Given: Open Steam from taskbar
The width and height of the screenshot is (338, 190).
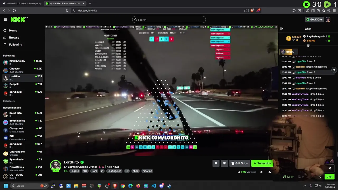Looking at the screenshot, I should click(x=169, y=186).
